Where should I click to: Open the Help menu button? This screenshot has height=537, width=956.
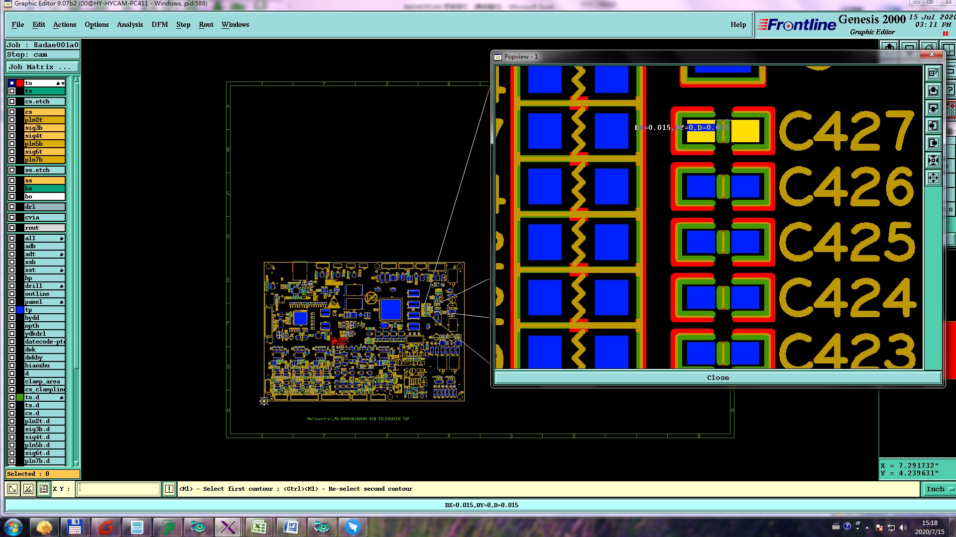click(738, 24)
